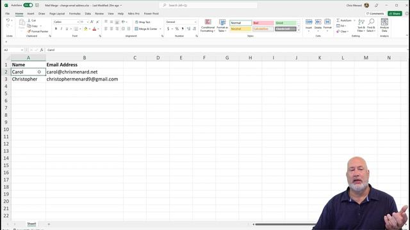Open the File tab
This screenshot has height=230, width=410.
coord(7,13)
